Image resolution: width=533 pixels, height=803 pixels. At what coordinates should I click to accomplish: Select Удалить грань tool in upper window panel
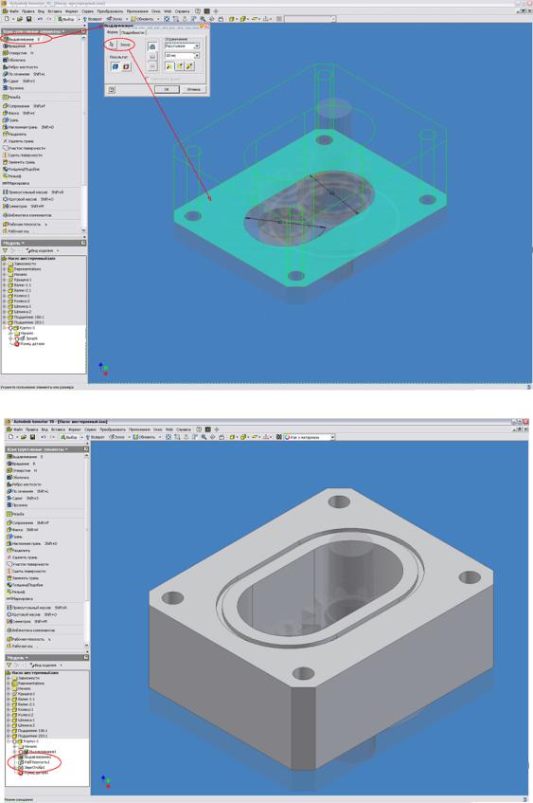pyautogui.click(x=19, y=141)
